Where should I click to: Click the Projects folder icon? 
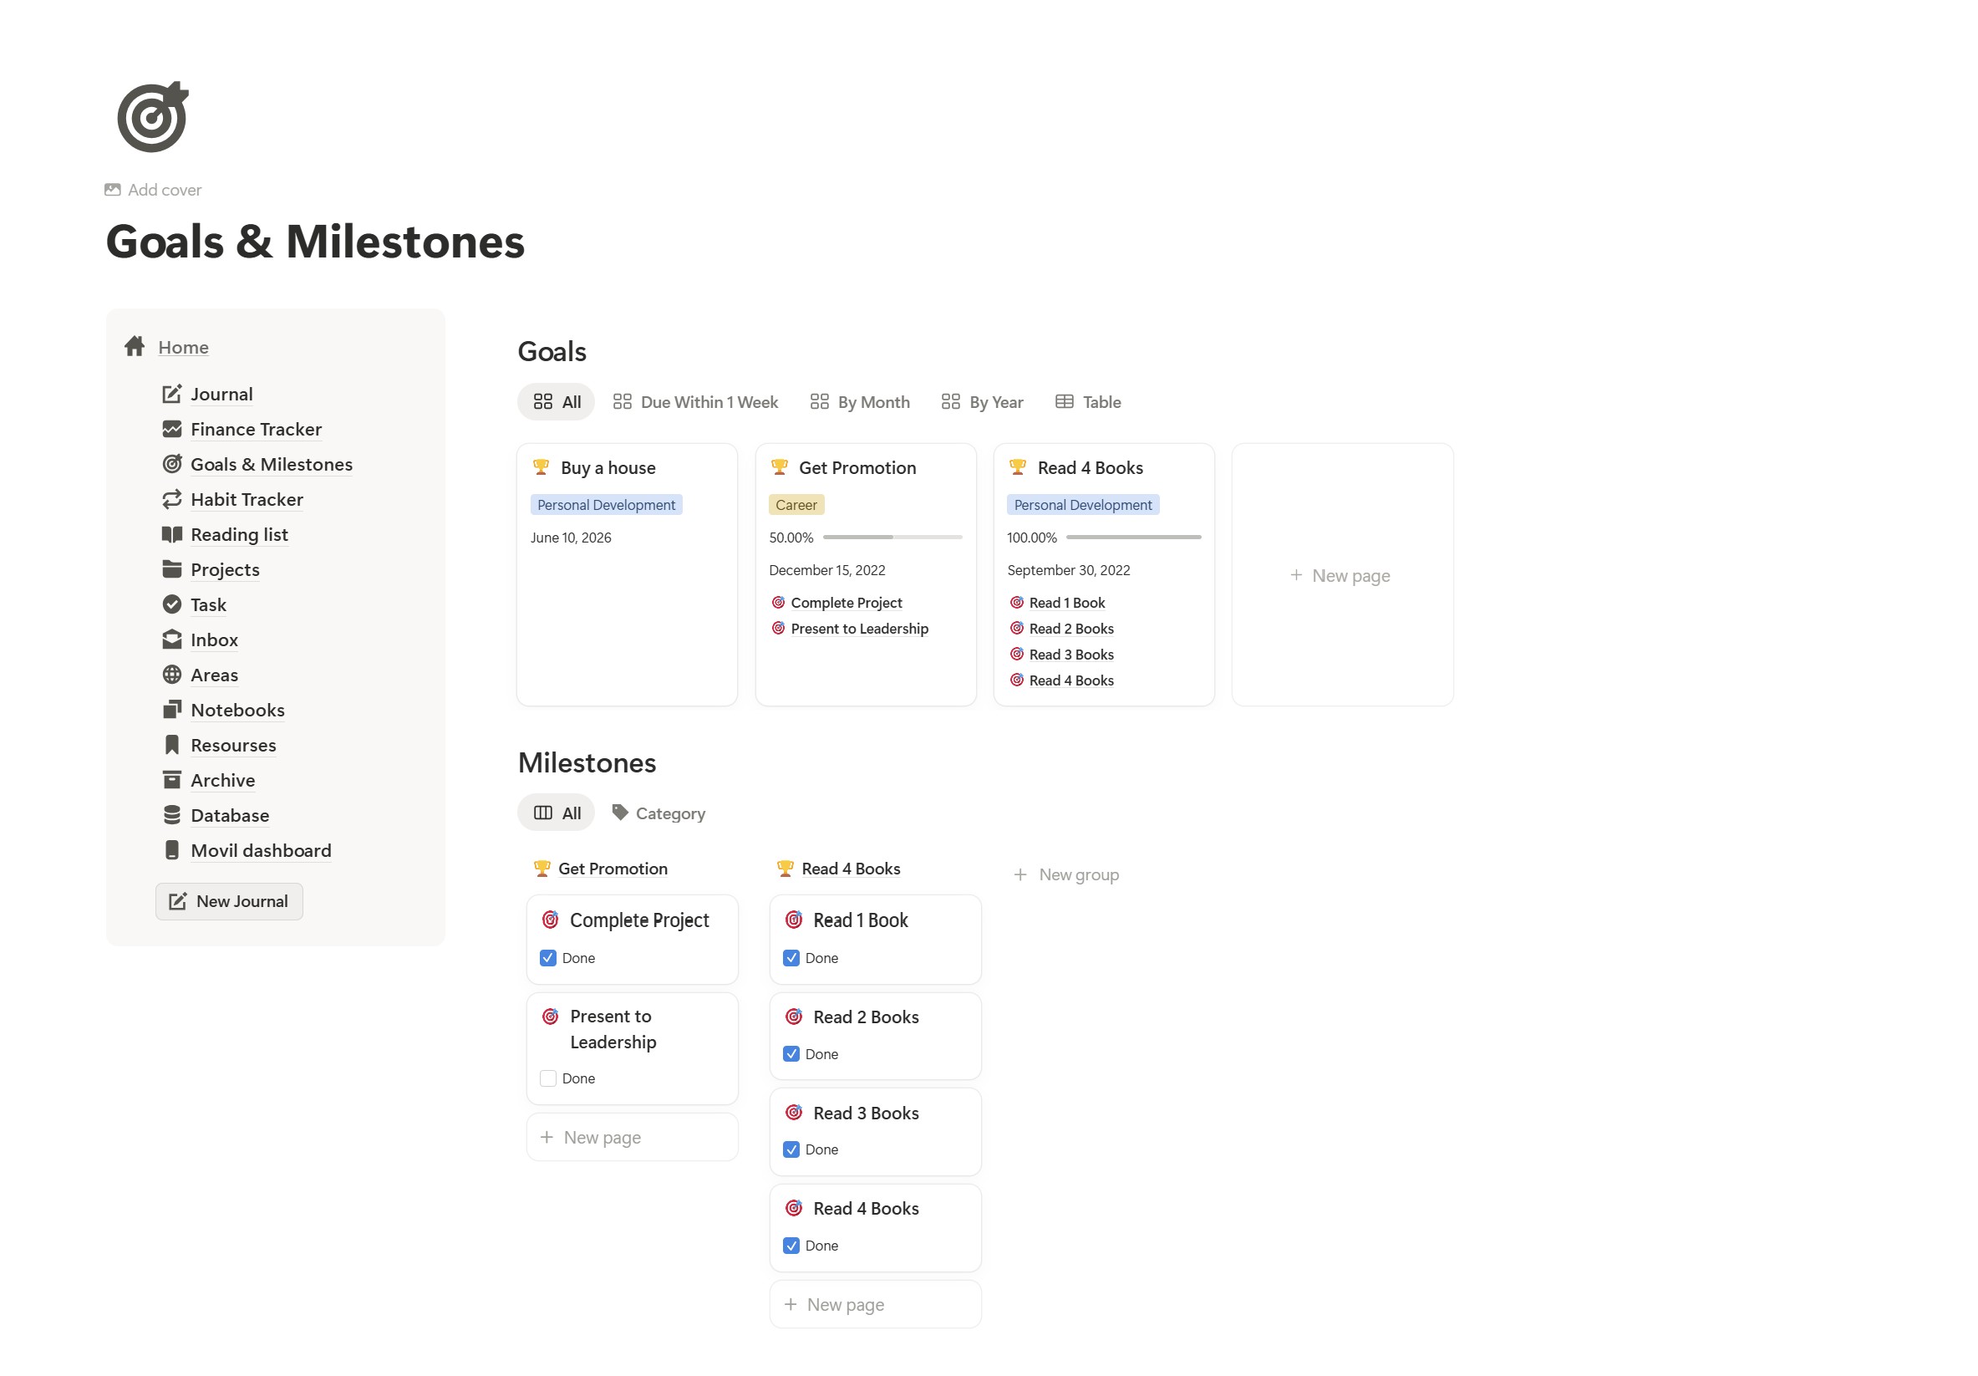pyautogui.click(x=171, y=569)
